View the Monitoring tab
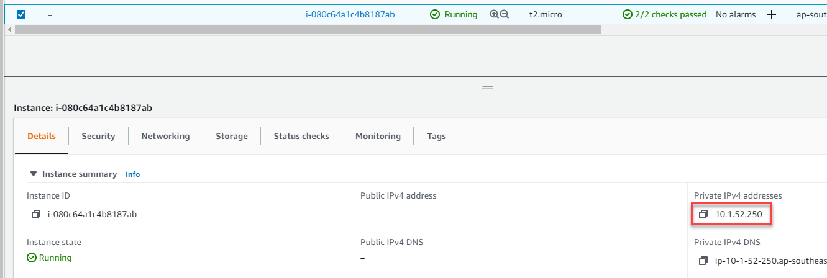Image resolution: width=827 pixels, height=278 pixels. [378, 136]
